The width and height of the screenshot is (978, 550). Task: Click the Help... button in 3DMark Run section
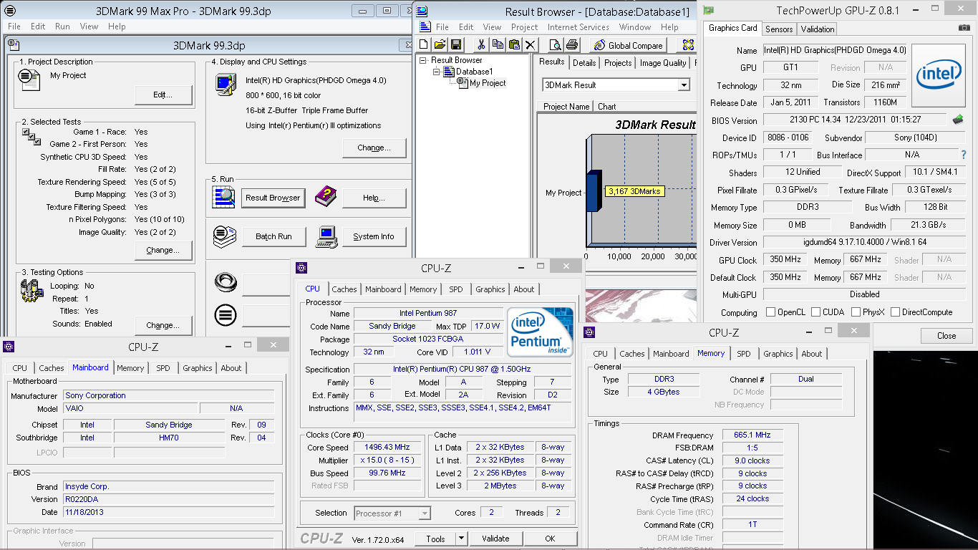point(374,198)
